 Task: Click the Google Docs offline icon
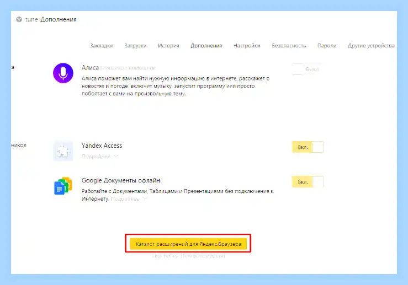pyautogui.click(x=63, y=186)
